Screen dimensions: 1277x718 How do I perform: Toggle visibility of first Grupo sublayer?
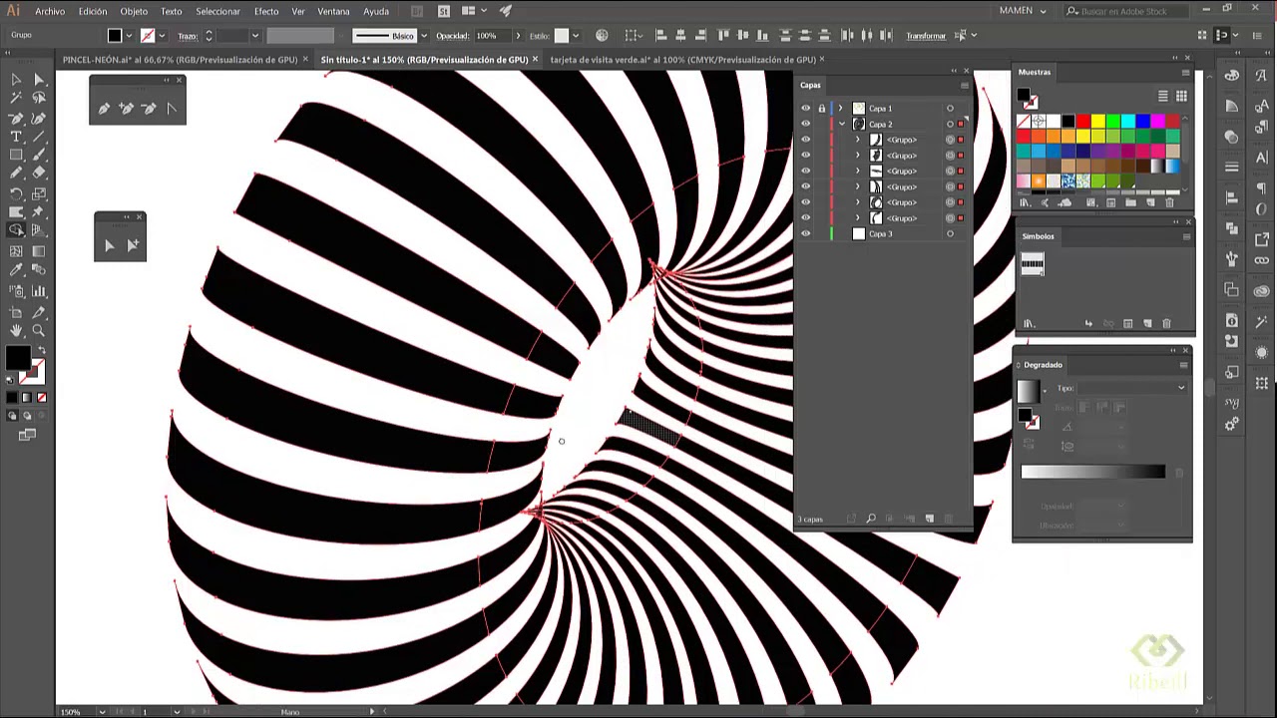(805, 140)
